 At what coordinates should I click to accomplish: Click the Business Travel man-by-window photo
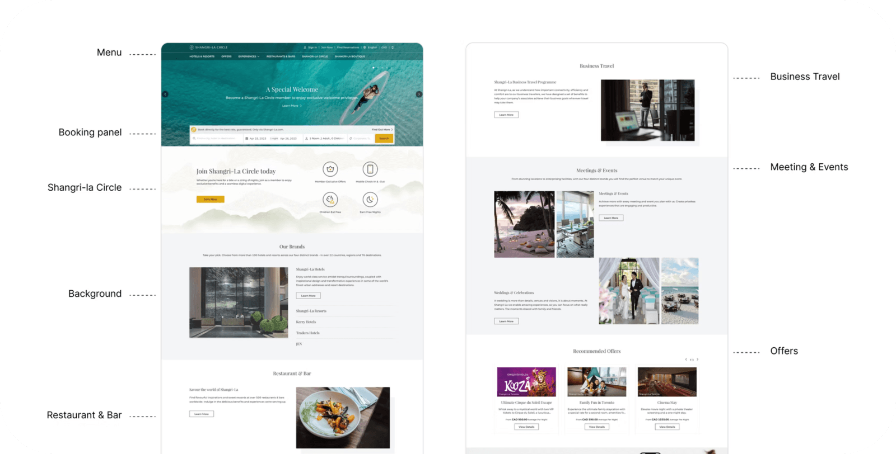coord(648,110)
